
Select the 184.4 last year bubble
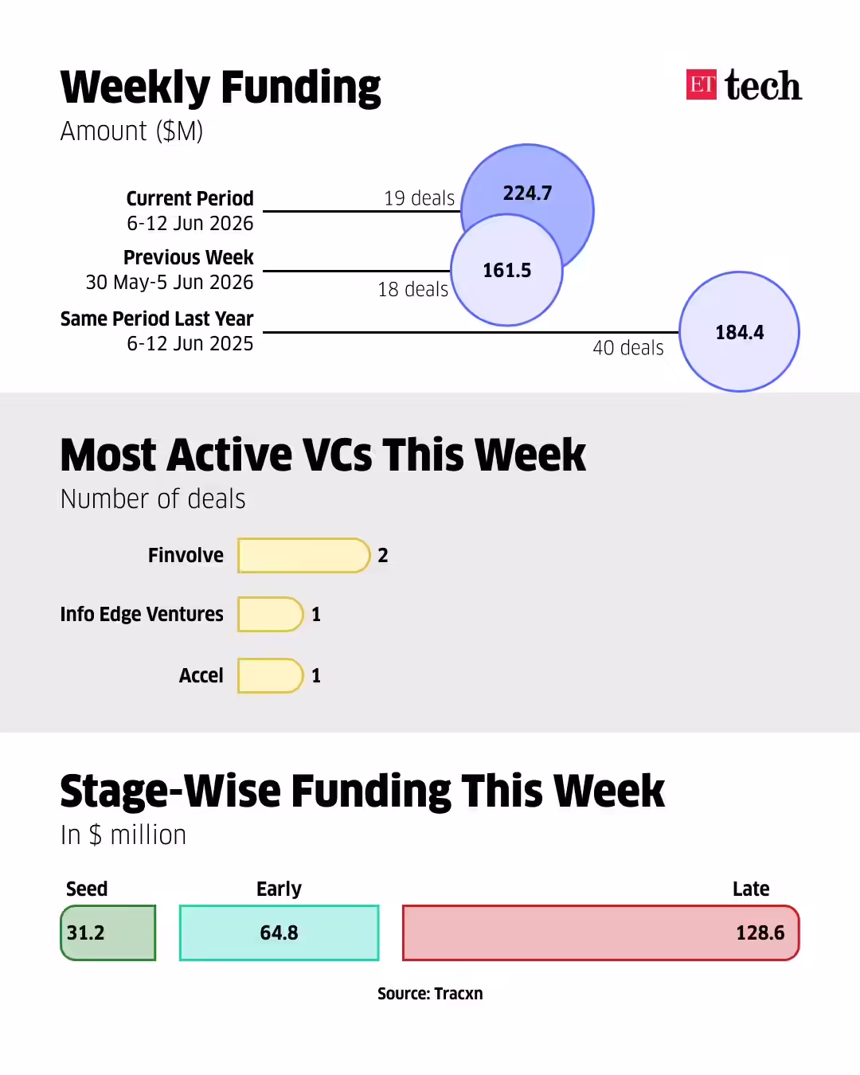pyautogui.click(x=740, y=332)
